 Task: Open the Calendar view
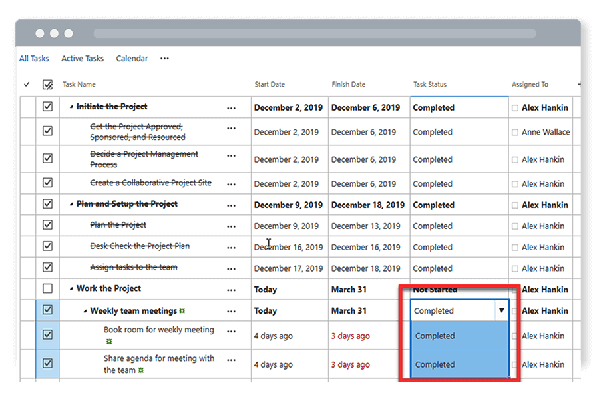131,59
